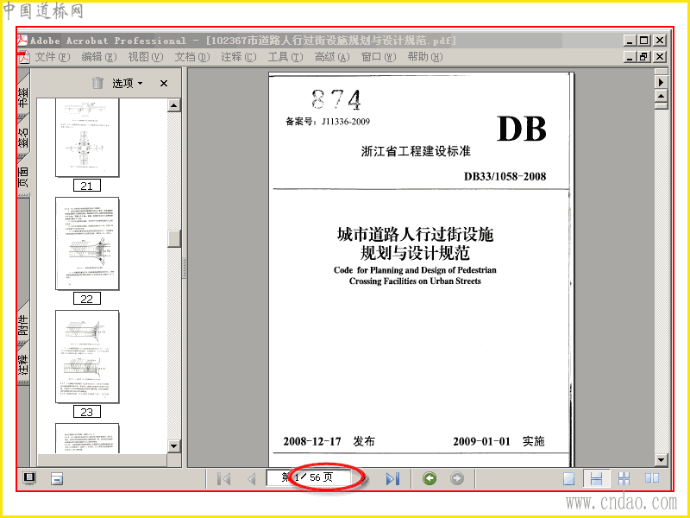
Task: Open 工具(T) menu
Action: click(285, 57)
